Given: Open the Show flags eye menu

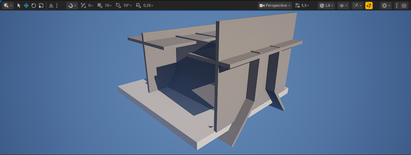Looking at the screenshot, I should click(343, 6).
